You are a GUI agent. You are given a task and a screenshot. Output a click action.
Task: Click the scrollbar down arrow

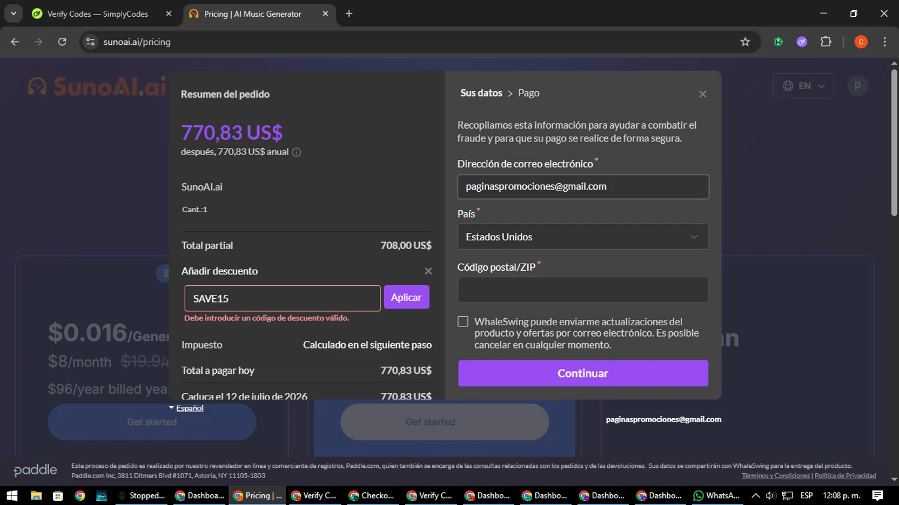[894, 480]
